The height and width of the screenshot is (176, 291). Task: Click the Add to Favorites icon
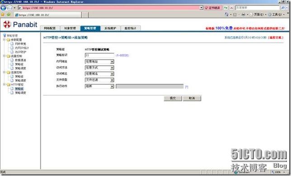[9, 14]
